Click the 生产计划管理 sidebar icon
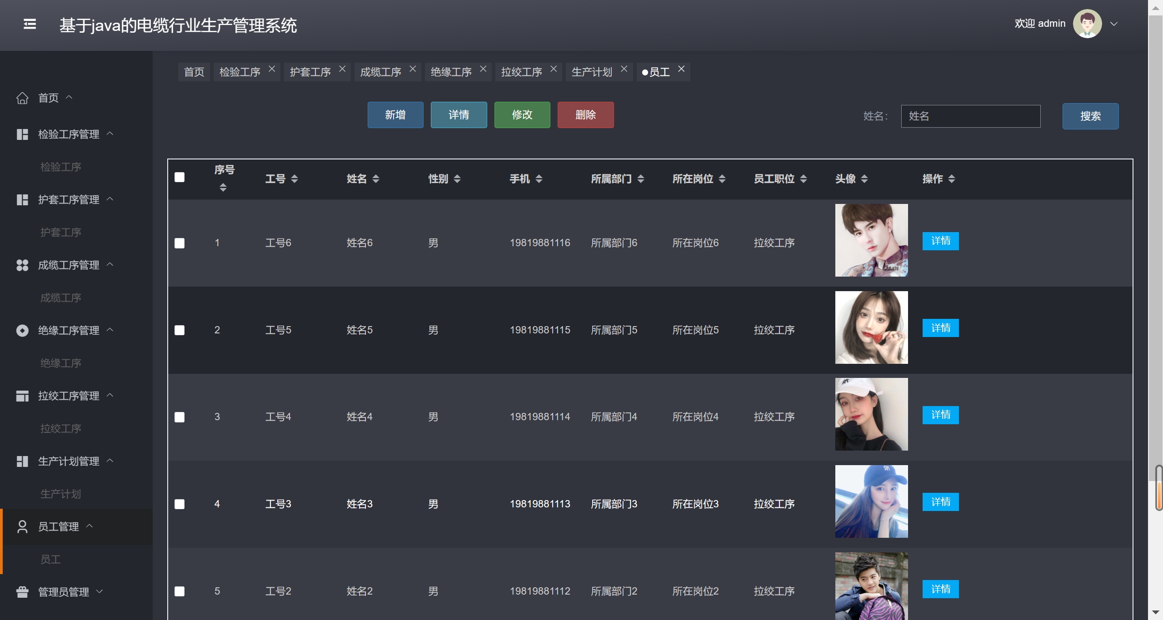Image resolution: width=1163 pixels, height=620 pixels. coord(22,461)
